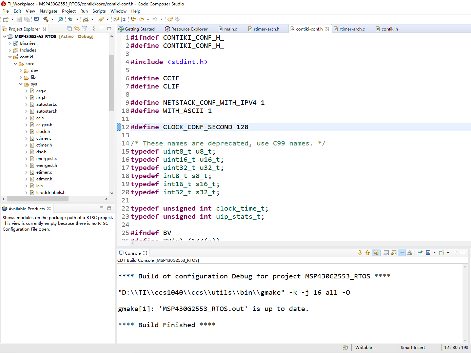
Task: Click the Project Explorer vertical scrollbar
Action: click(112, 83)
